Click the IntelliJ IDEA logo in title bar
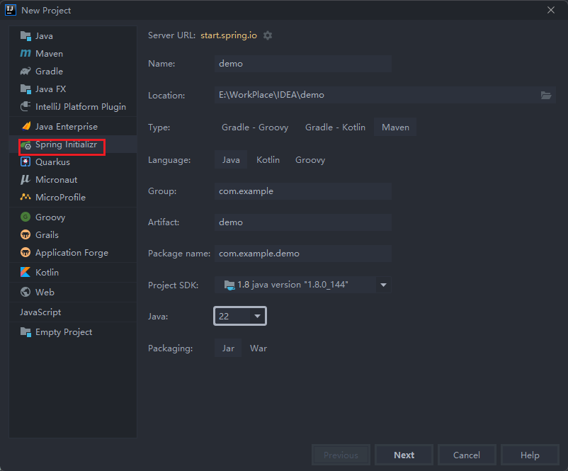 point(11,10)
